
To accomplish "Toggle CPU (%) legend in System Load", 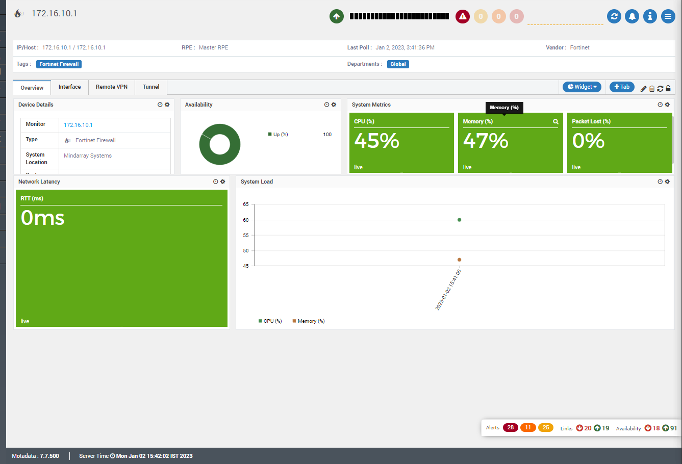I will (x=270, y=321).
